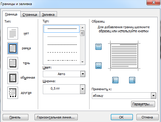
Task: Select the short-dashed line style
Action: pyautogui.click(x=62, y=45)
